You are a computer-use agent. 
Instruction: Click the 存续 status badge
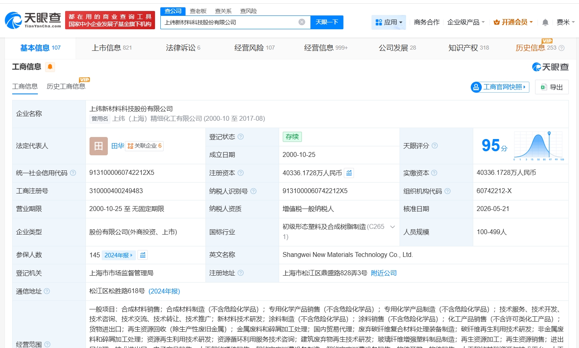(292, 137)
